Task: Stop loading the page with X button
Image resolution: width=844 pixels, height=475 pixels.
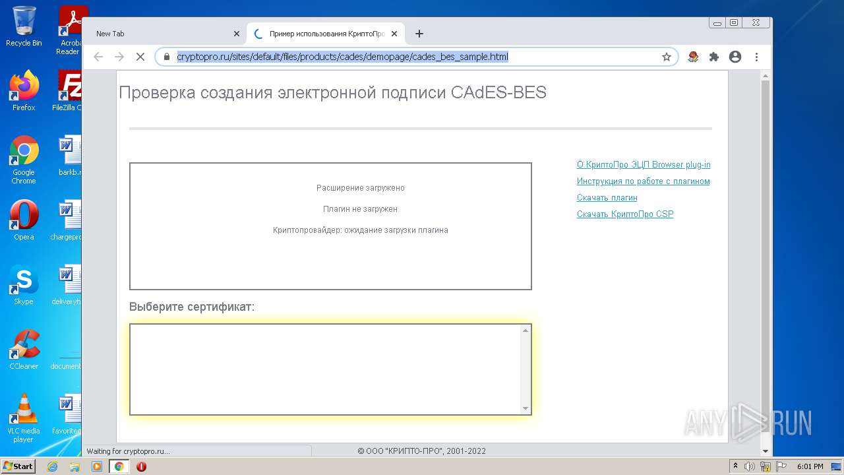Action: coord(140,57)
